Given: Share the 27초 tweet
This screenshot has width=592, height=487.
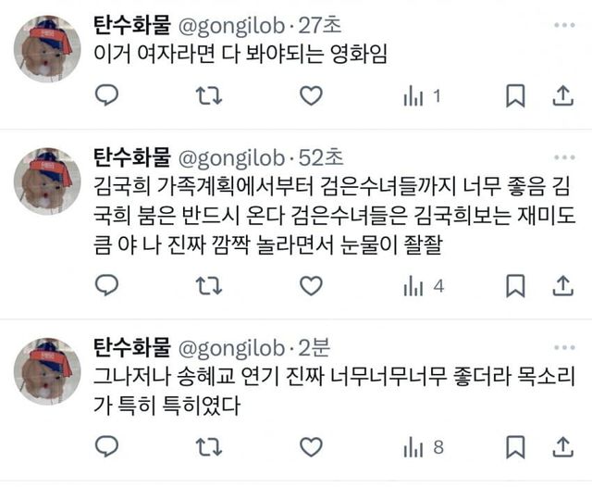Looking at the screenshot, I should 563,95.
